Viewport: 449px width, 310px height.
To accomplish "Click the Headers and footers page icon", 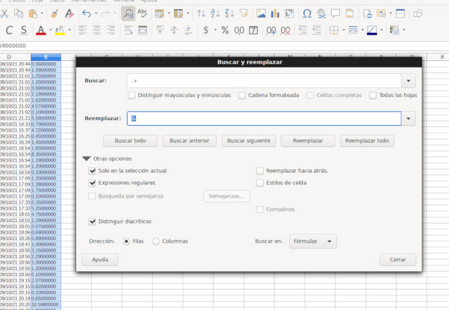I will (x=350, y=13).
